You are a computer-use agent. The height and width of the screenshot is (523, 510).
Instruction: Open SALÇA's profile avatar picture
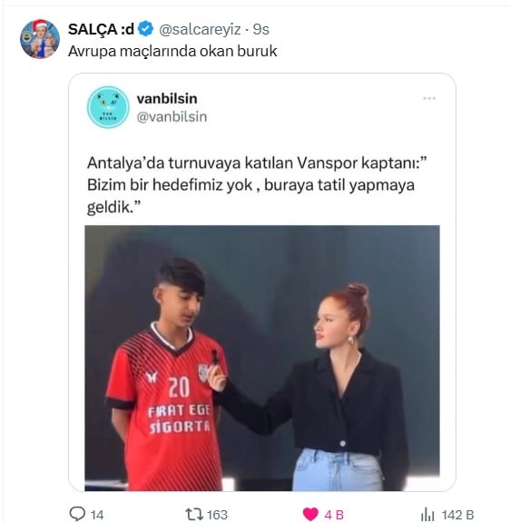(40, 39)
